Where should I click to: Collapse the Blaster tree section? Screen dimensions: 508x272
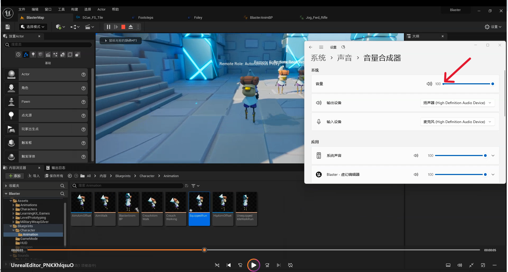click(6, 194)
